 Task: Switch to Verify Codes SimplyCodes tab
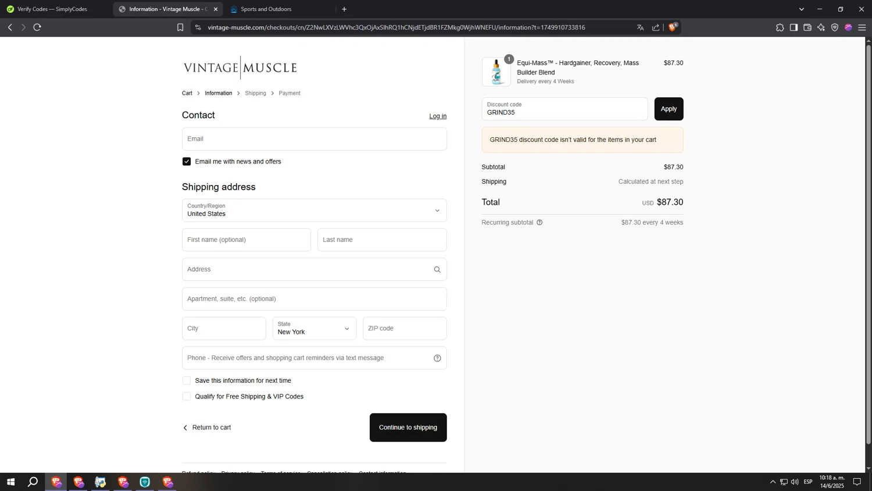[x=52, y=9]
